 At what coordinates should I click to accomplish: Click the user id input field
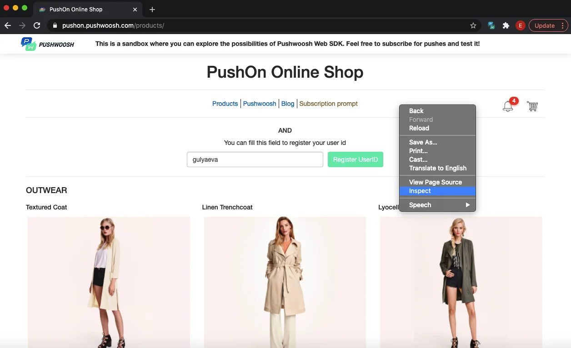[x=255, y=159]
